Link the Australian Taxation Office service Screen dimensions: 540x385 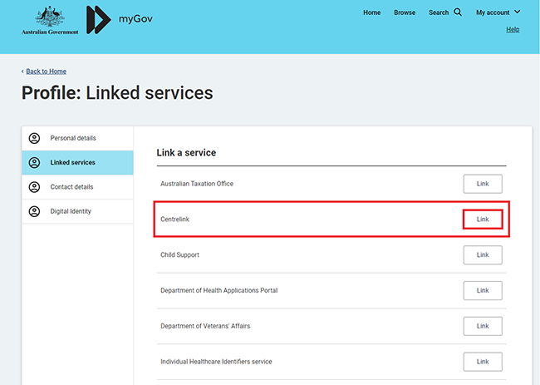click(x=482, y=184)
